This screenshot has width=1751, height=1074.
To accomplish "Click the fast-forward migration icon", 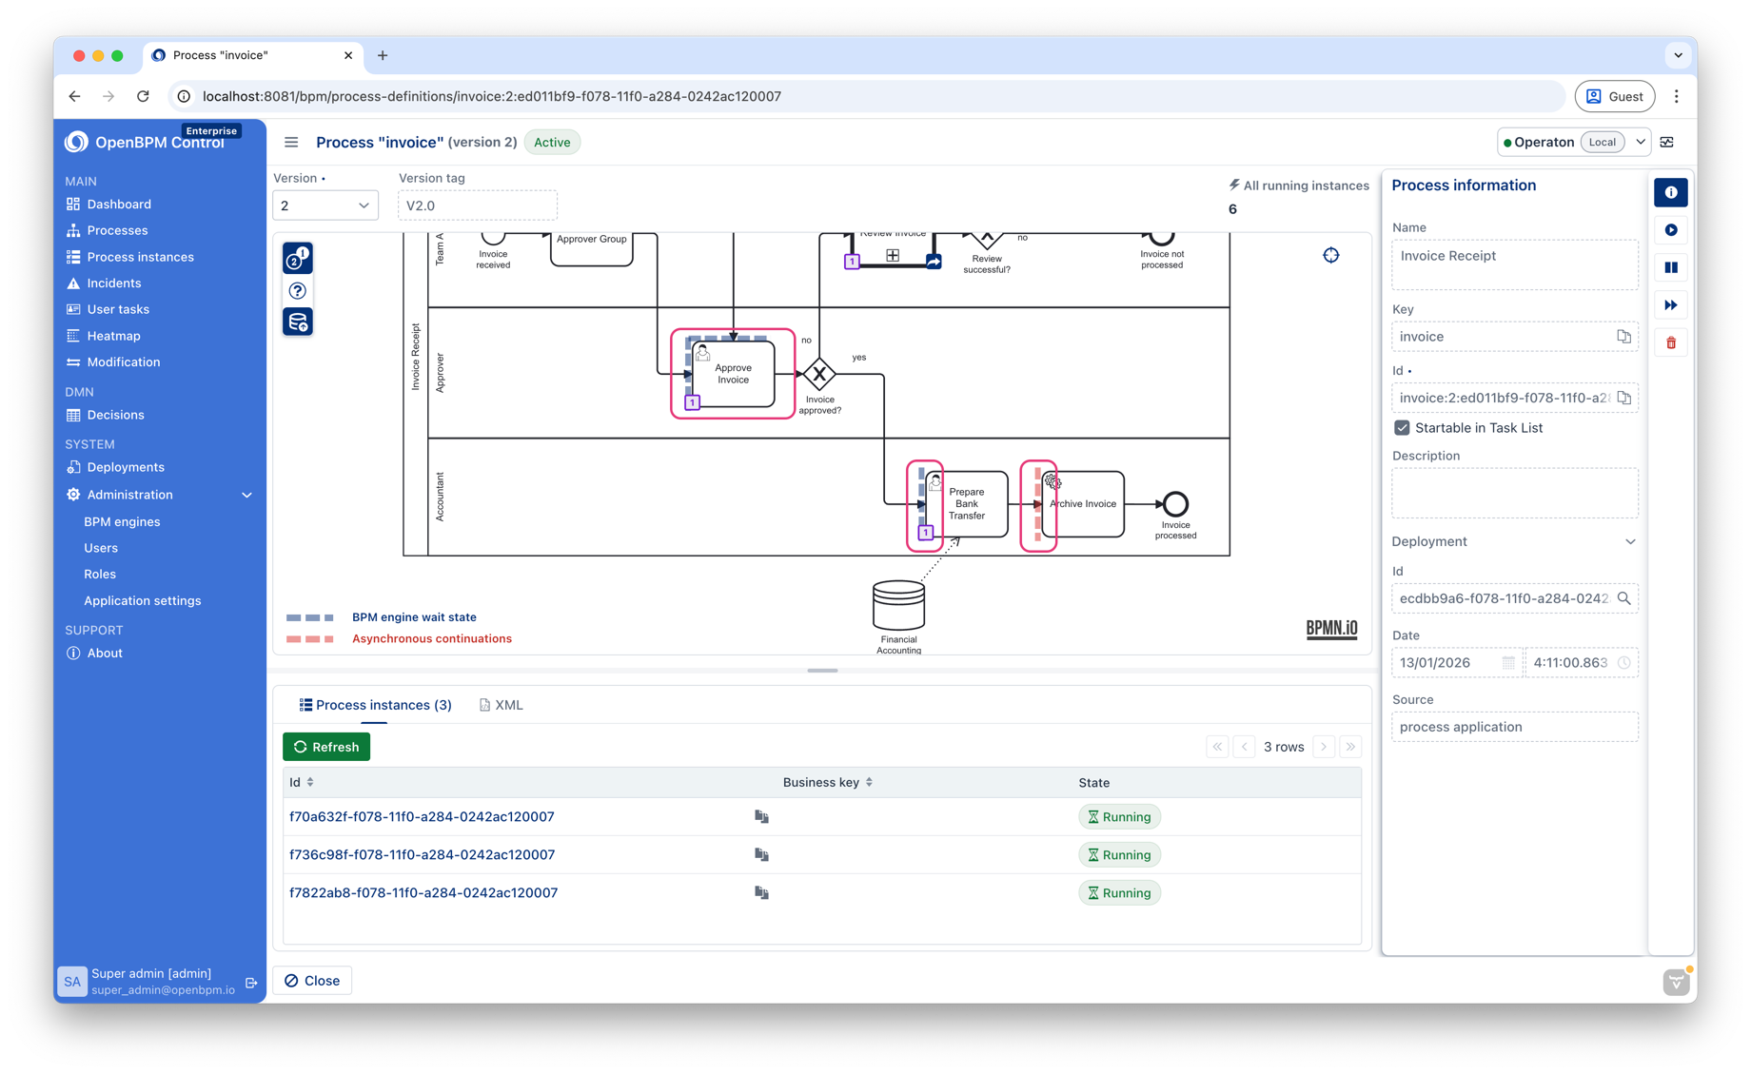I will (x=1670, y=305).
